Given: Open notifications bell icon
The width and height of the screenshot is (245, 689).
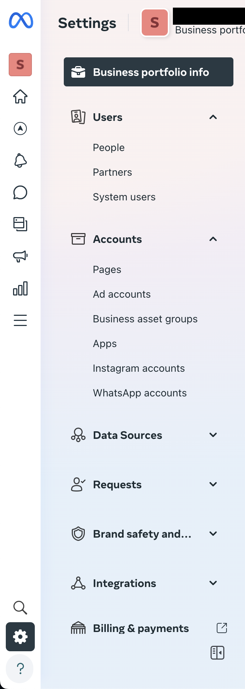Looking at the screenshot, I should tap(20, 160).
